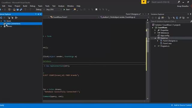Screen dimensions: 192x108
Task: Click the Quick Launch magnifier icon
Action: pyautogui.click(x=179, y=2)
